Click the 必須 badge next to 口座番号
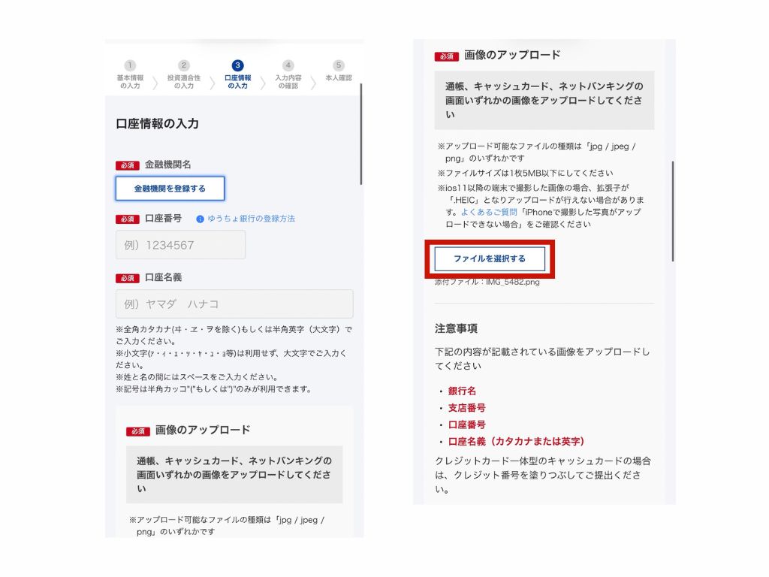The image size is (769, 577). (128, 219)
